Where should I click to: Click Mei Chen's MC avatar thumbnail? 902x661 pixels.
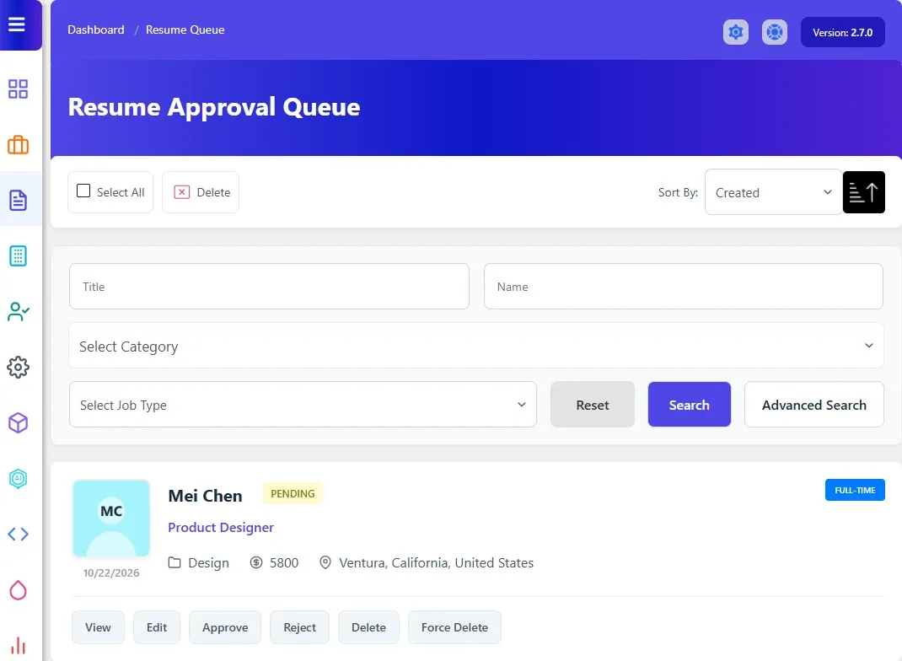click(x=111, y=519)
